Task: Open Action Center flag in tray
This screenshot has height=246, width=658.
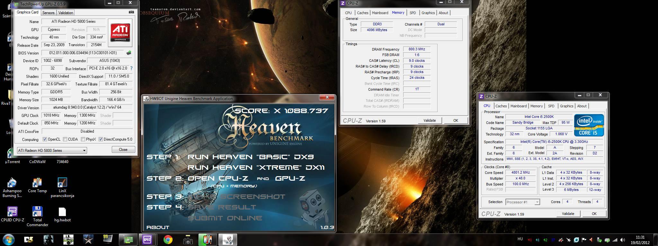Action: point(584,240)
